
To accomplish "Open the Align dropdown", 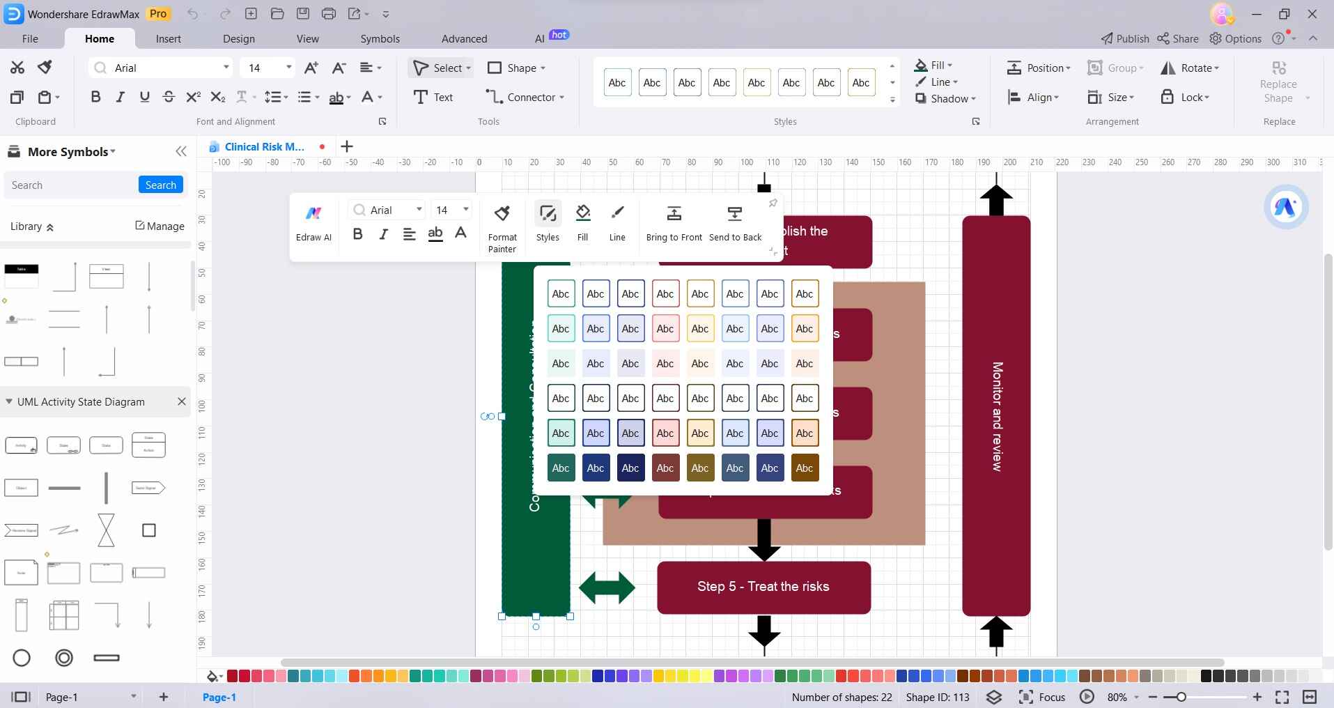I will pyautogui.click(x=1033, y=97).
